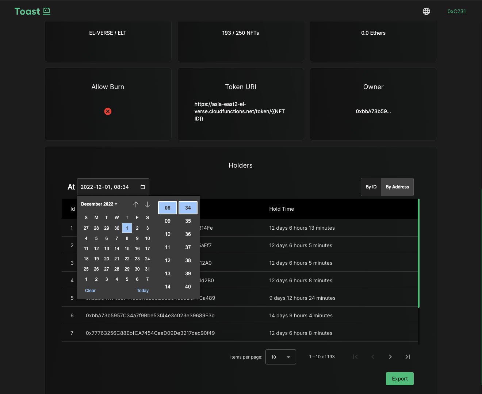Viewport: 482px width, 394px height.
Task: Click the Hold Time column header
Action: (282, 209)
